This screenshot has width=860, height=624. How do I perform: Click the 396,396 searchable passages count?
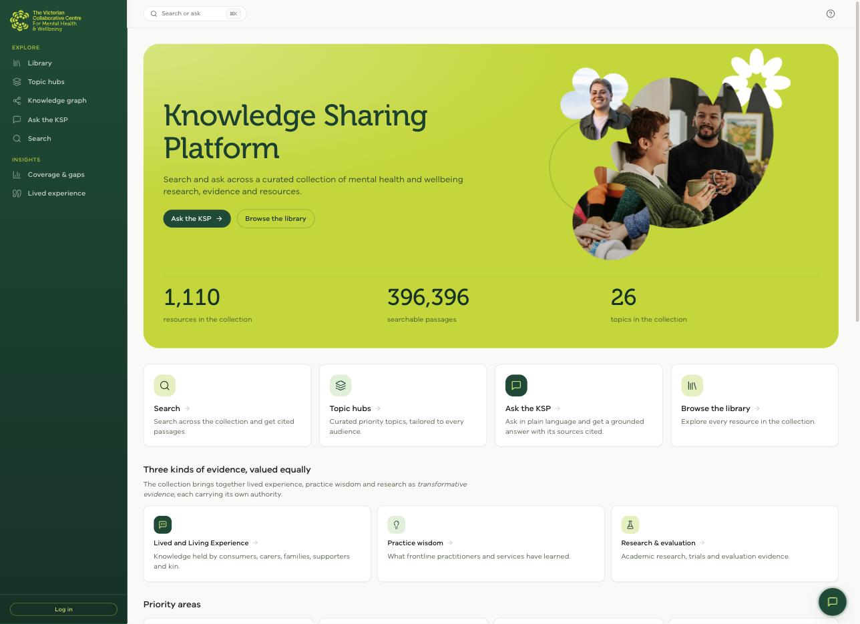(428, 297)
